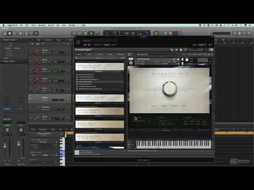Open the Logic Pro X menu
The height and width of the screenshot is (190, 254).
[x=12, y=25]
